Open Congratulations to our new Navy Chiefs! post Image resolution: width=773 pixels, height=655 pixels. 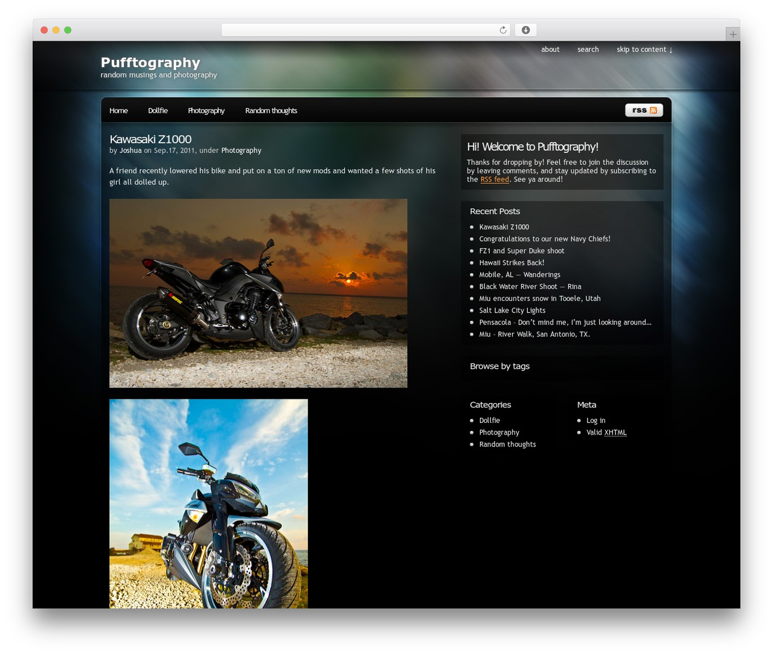(x=545, y=239)
